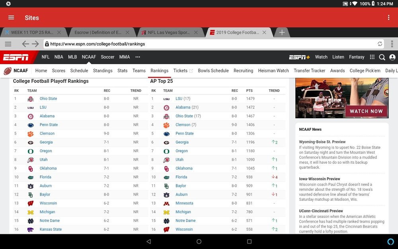Screen dimensions: 398x249
Task: Tap the Android Back button
Action: point(149,241)
